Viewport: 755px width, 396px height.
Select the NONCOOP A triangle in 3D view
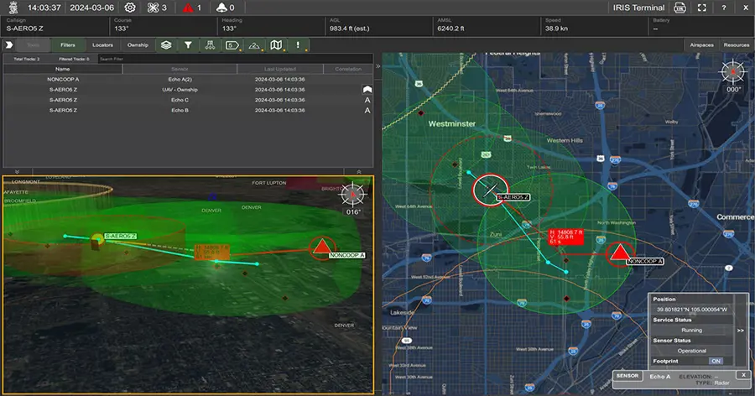[321, 247]
